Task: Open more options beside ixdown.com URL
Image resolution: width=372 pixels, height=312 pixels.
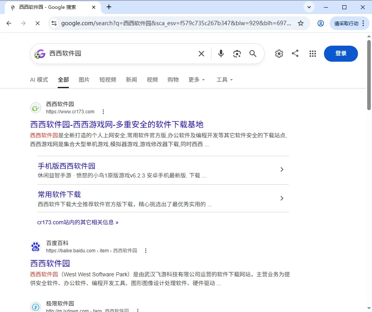Action: 138,310
